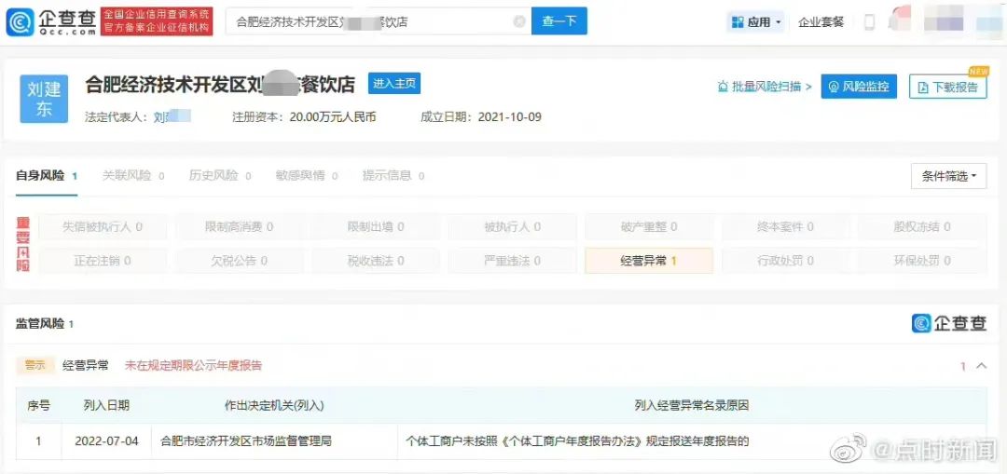This screenshot has height=474, width=1007.
Task: Click the mobile phone icon in header
Action: tap(870, 21)
